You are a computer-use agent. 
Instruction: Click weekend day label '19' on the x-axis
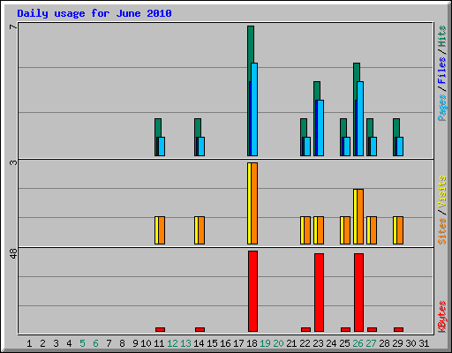265,343
